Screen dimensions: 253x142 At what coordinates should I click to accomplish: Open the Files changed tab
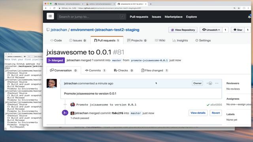(x=155, y=70)
